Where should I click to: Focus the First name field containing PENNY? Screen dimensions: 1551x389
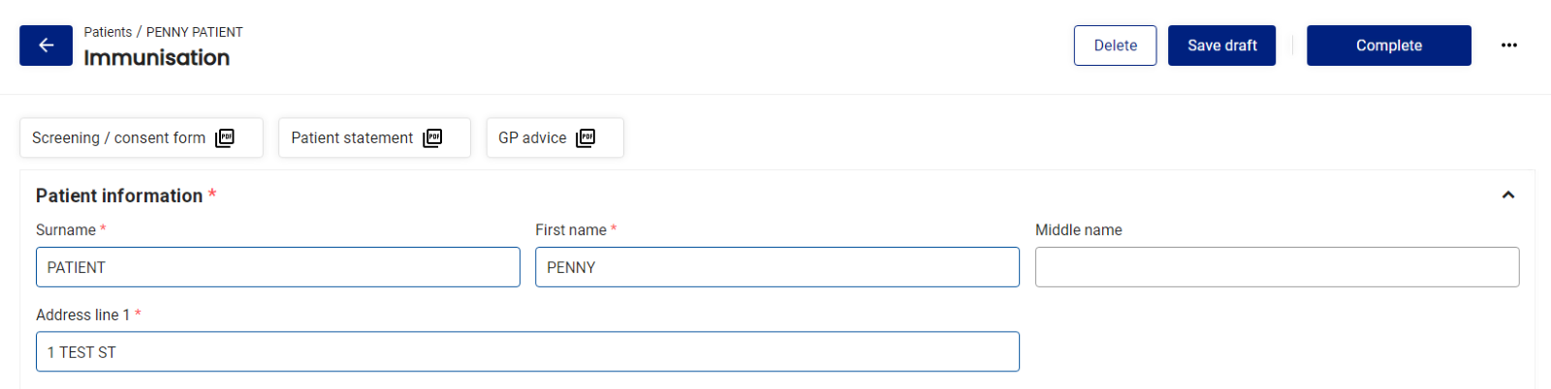777,267
